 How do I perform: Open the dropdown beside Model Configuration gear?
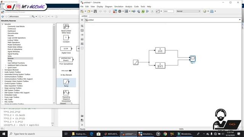point(123,11)
